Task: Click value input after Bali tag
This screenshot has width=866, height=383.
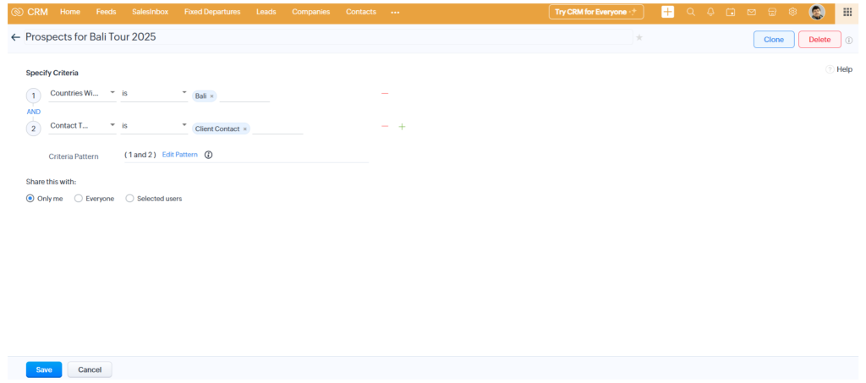Action: 244,96
